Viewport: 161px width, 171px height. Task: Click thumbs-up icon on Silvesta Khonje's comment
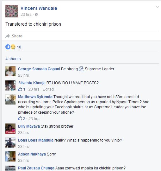[20, 89]
